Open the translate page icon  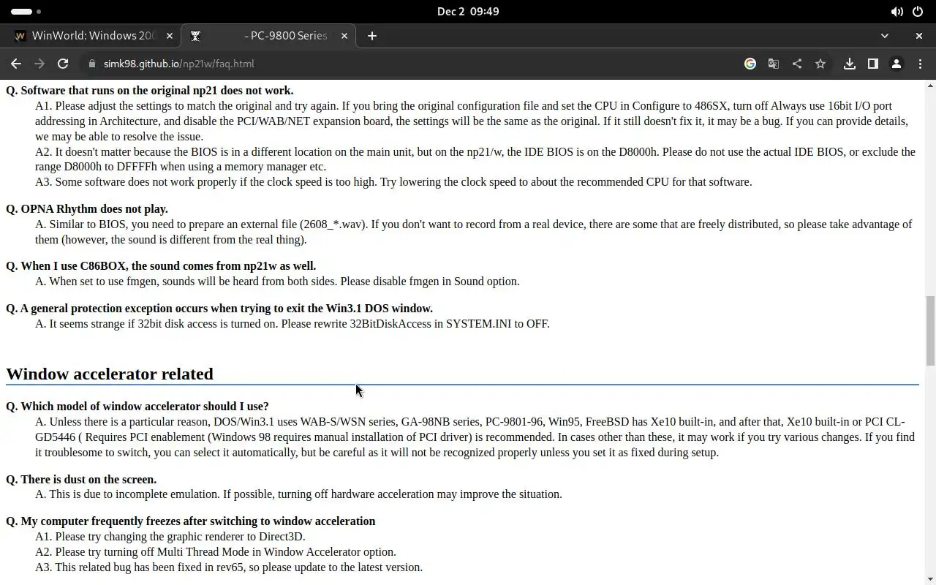click(x=774, y=64)
